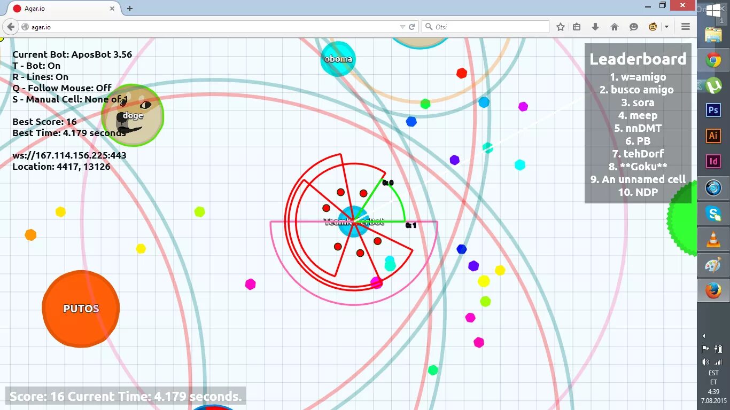The image size is (730, 410).
Task: Click 'Current Bot: AposBot 3.56' text
Action: click(x=72, y=54)
